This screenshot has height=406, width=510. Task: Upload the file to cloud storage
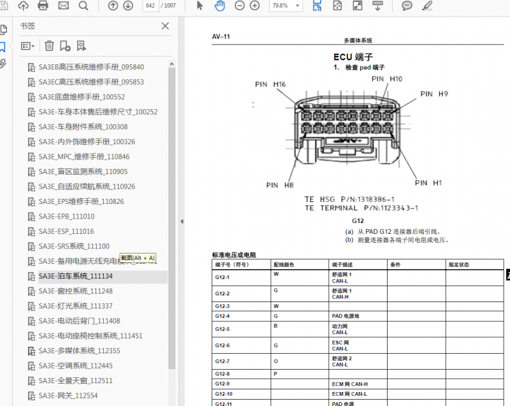[x=23, y=5]
